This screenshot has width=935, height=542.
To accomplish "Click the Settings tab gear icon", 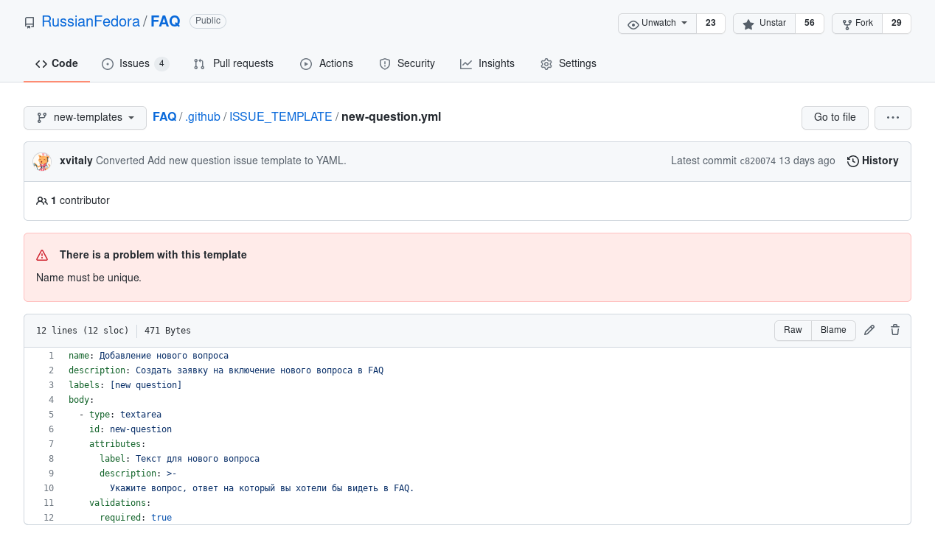I will 546,64.
